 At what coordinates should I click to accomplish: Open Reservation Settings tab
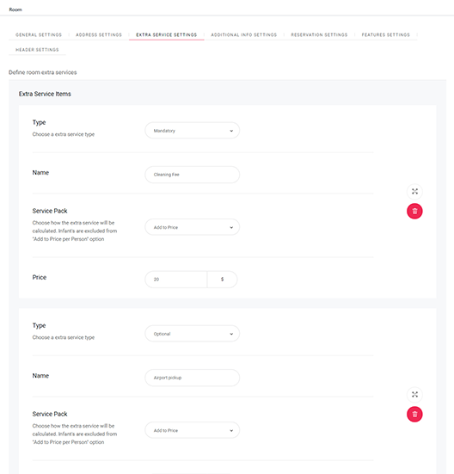(x=319, y=34)
